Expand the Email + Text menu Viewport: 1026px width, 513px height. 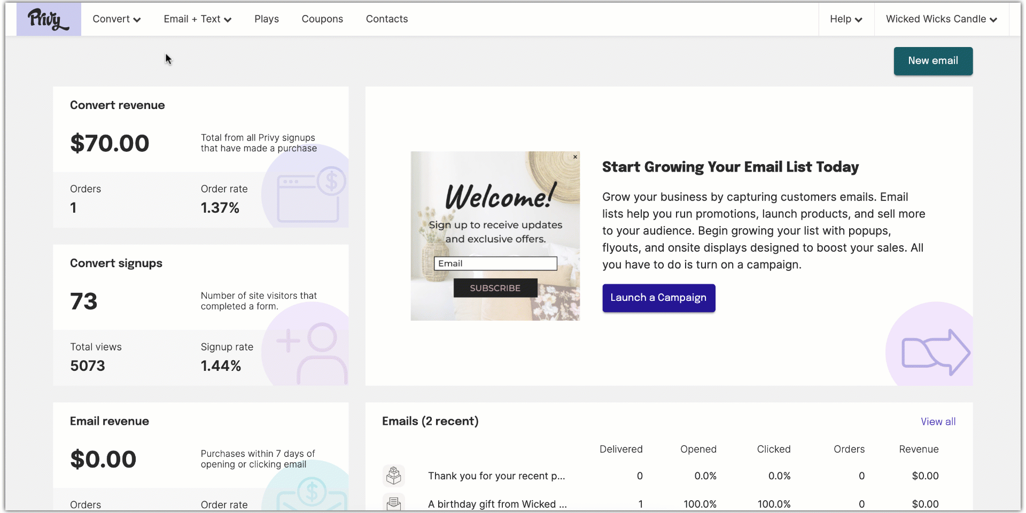[x=198, y=19]
